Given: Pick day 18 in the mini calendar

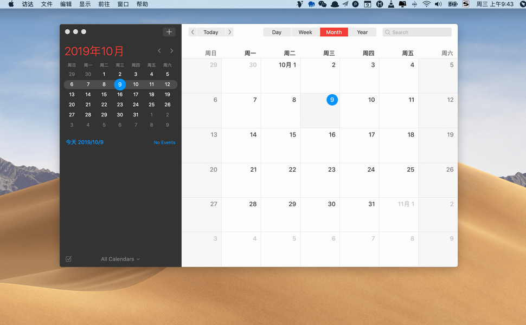Looking at the screenshot, I should pyautogui.click(x=152, y=94).
